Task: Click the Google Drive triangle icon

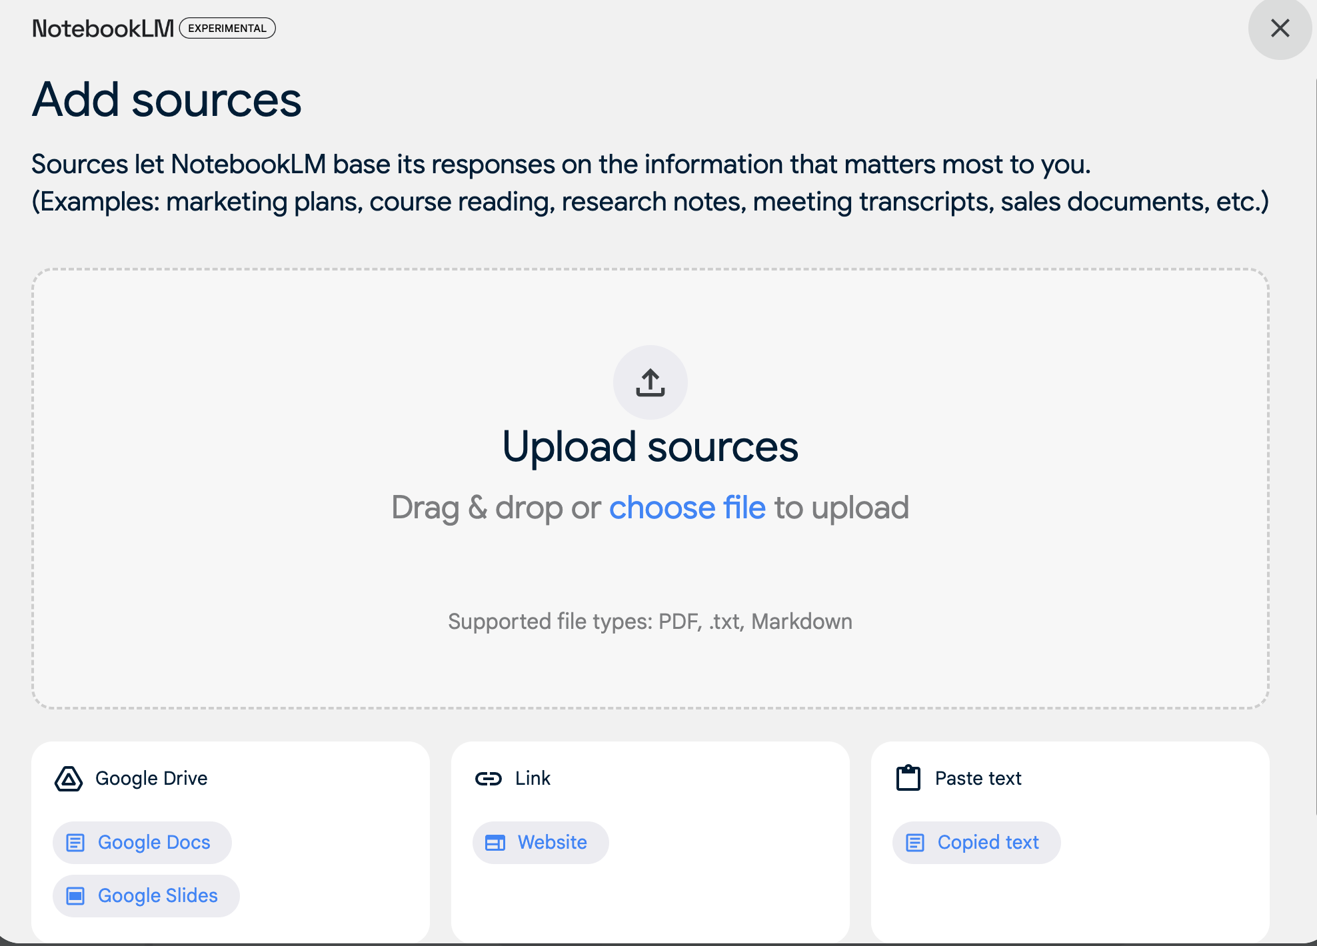Action: [69, 778]
